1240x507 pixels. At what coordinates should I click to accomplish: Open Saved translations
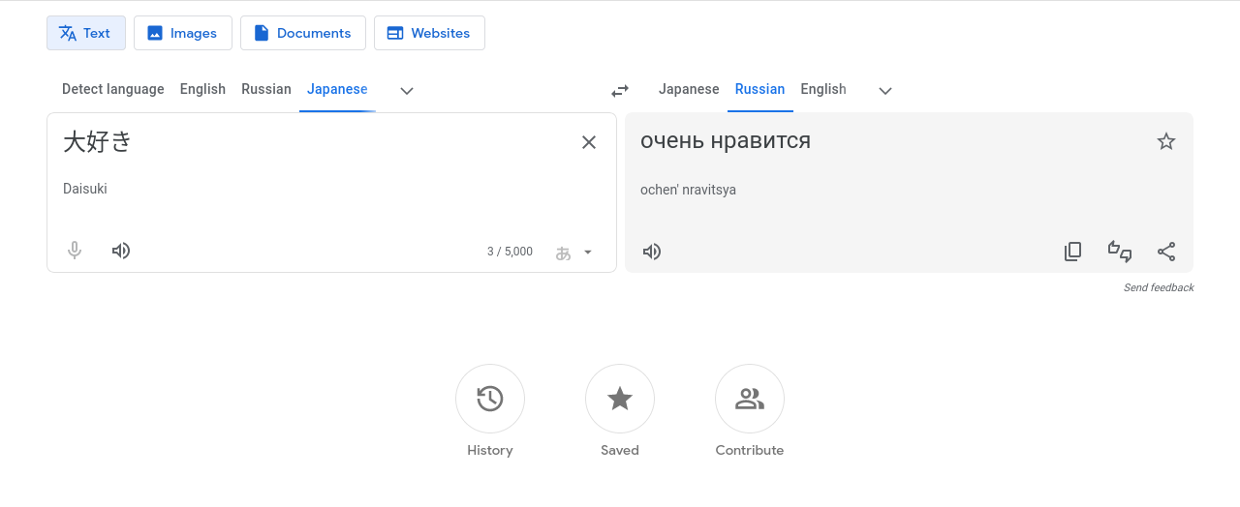coord(620,399)
